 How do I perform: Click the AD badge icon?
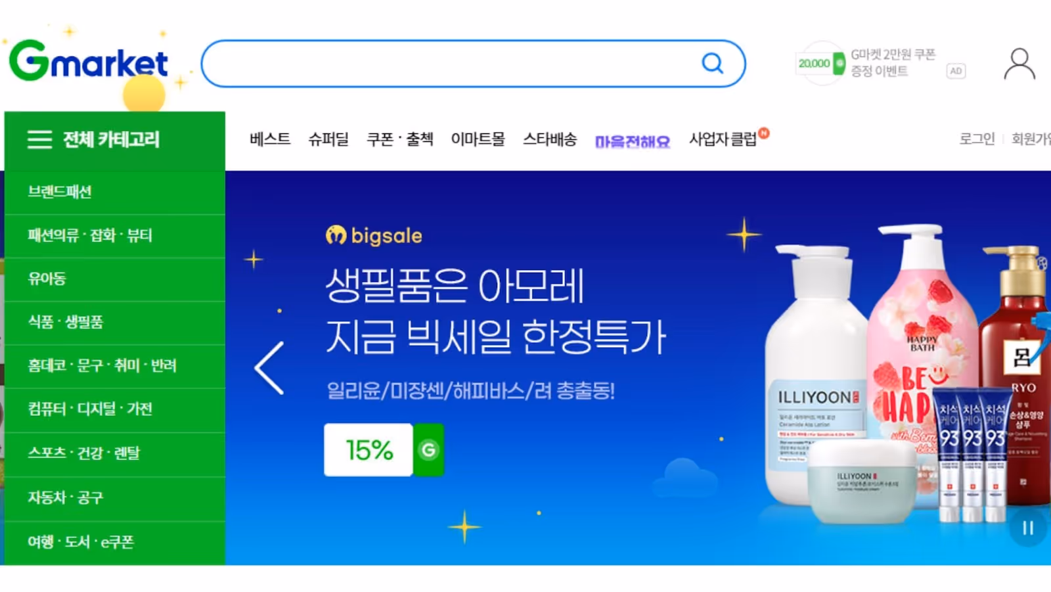(956, 71)
